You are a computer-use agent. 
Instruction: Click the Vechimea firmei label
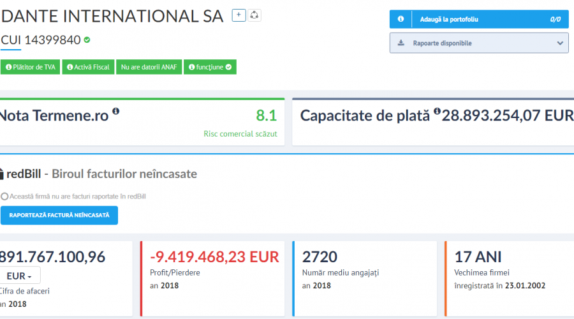click(482, 273)
